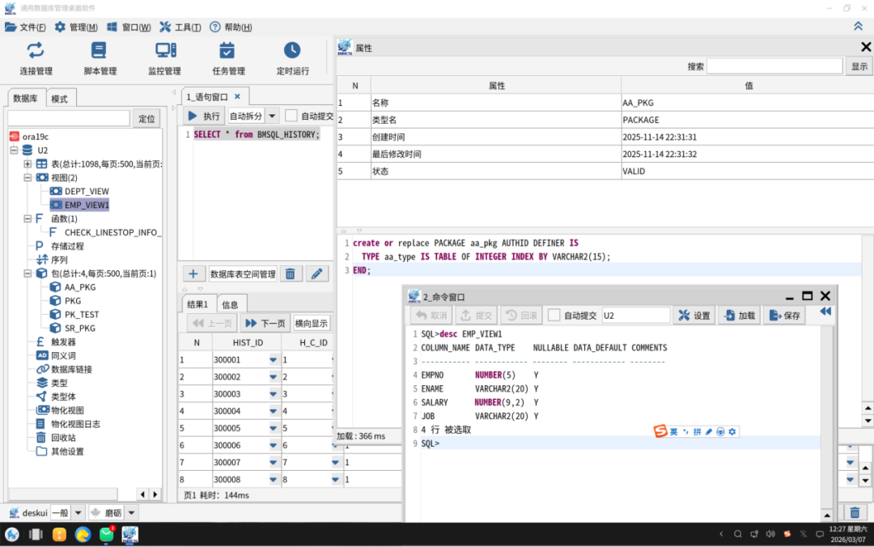Open 定时运行 scheduled run
Screen dimensions: 874x547
pyautogui.click(x=292, y=58)
